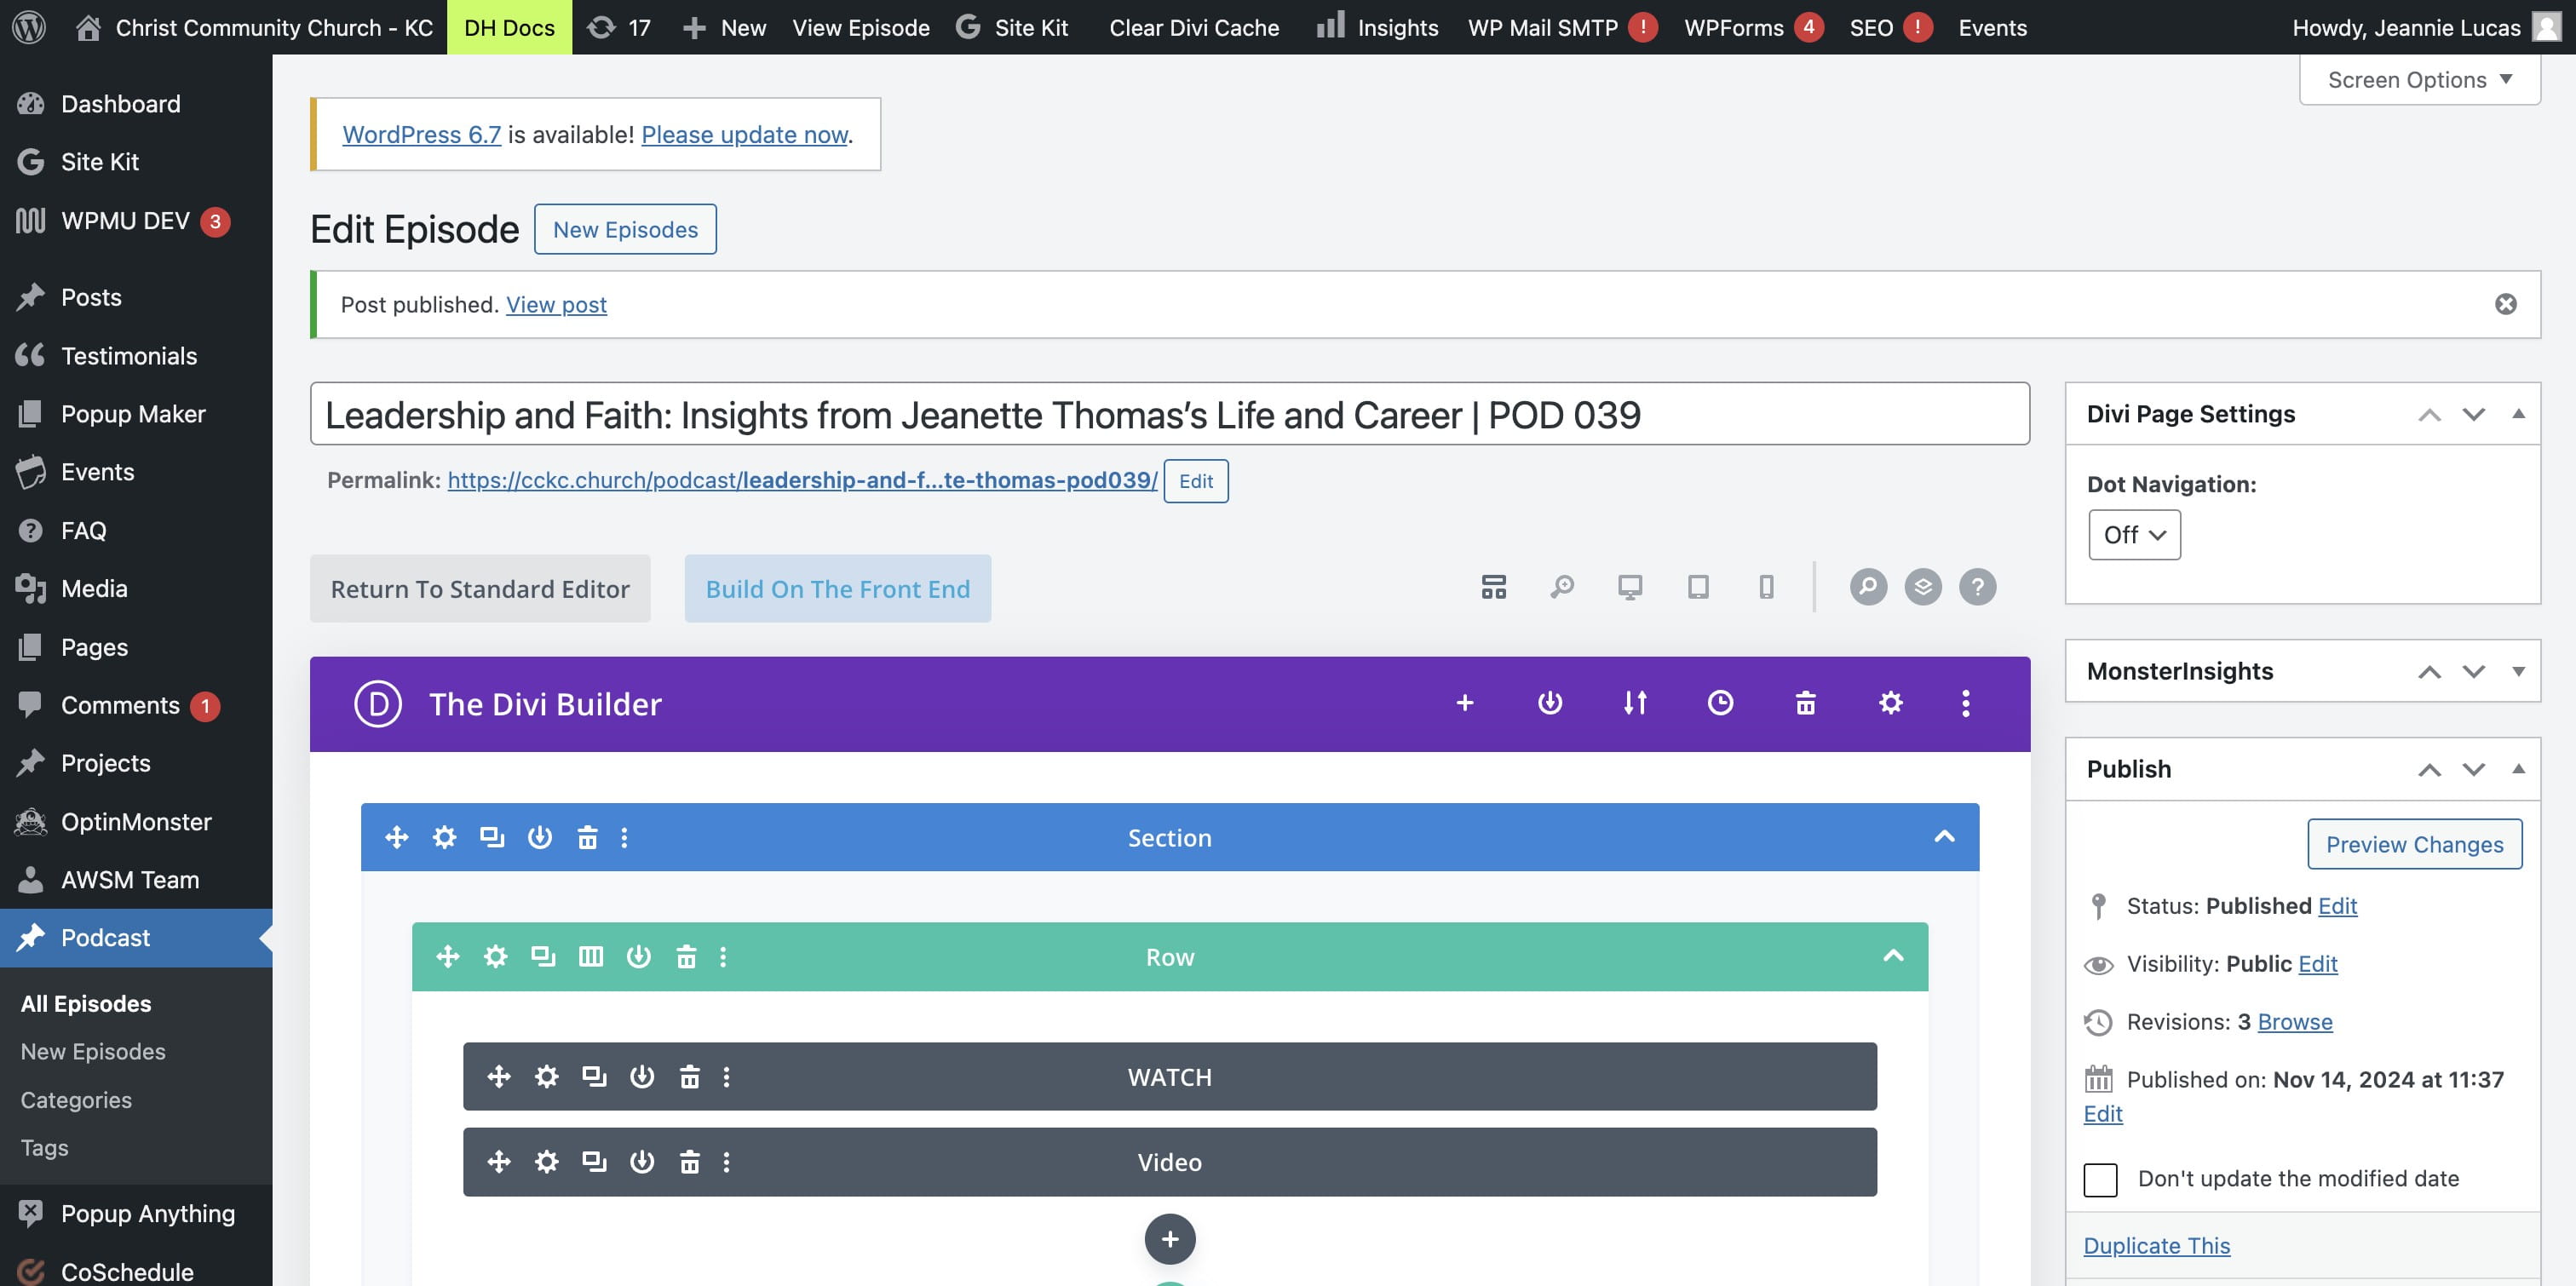Image resolution: width=2576 pixels, height=1286 pixels.
Task: Open three-dot menu in Divi header
Action: point(1966,703)
